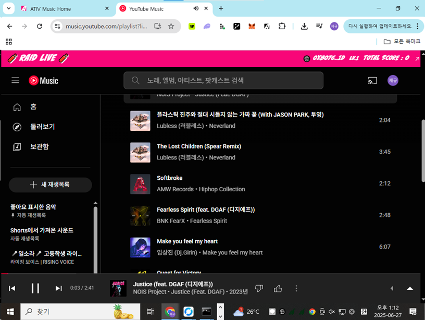Reload the current page
The height and width of the screenshot is (320, 425).
pos(40,26)
